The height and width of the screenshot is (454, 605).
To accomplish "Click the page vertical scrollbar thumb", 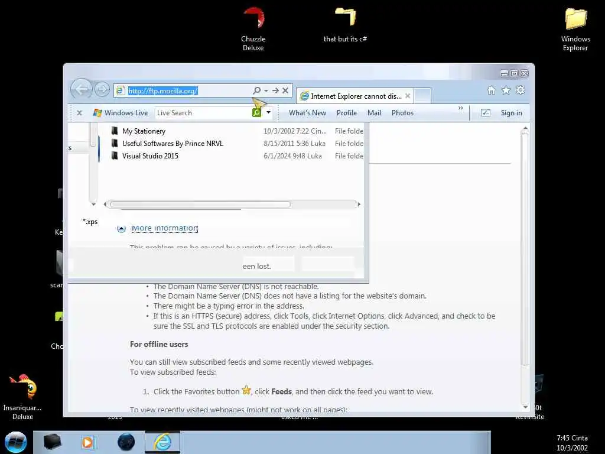I will coord(525,248).
